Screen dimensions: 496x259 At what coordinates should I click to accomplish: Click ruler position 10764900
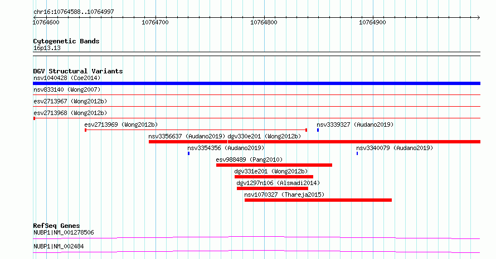point(372,22)
